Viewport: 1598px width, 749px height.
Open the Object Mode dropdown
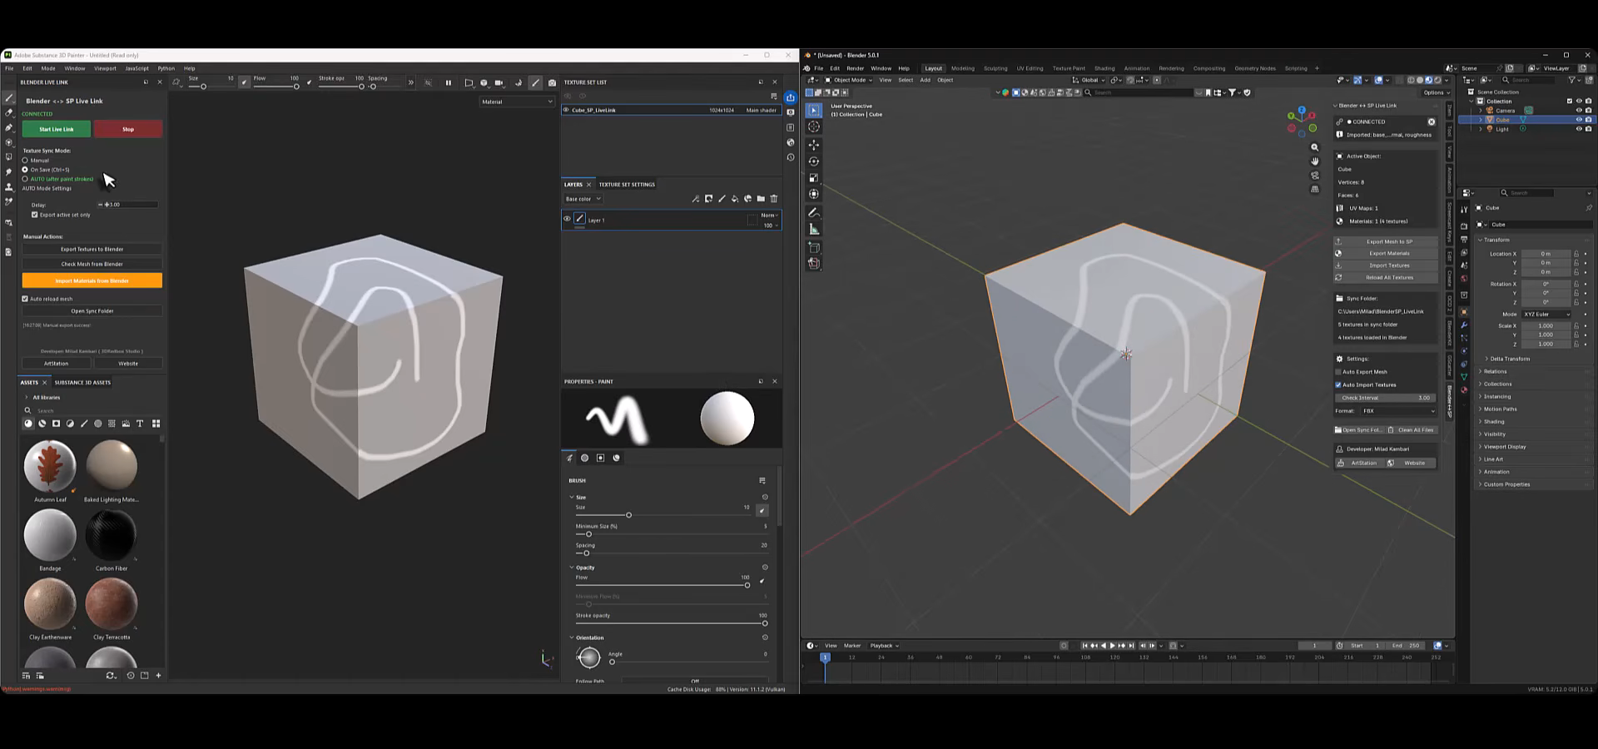tap(848, 81)
